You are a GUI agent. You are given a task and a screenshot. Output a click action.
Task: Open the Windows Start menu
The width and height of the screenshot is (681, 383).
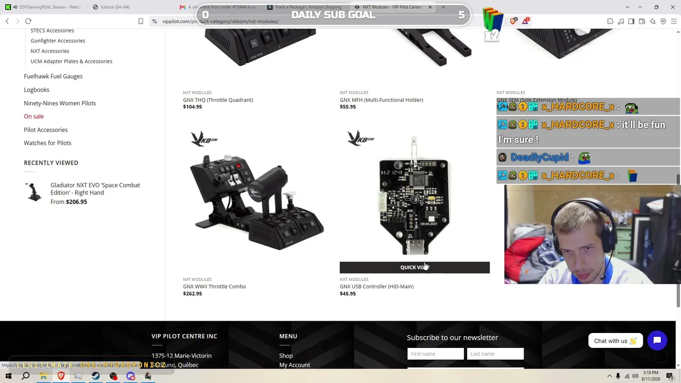8,376
